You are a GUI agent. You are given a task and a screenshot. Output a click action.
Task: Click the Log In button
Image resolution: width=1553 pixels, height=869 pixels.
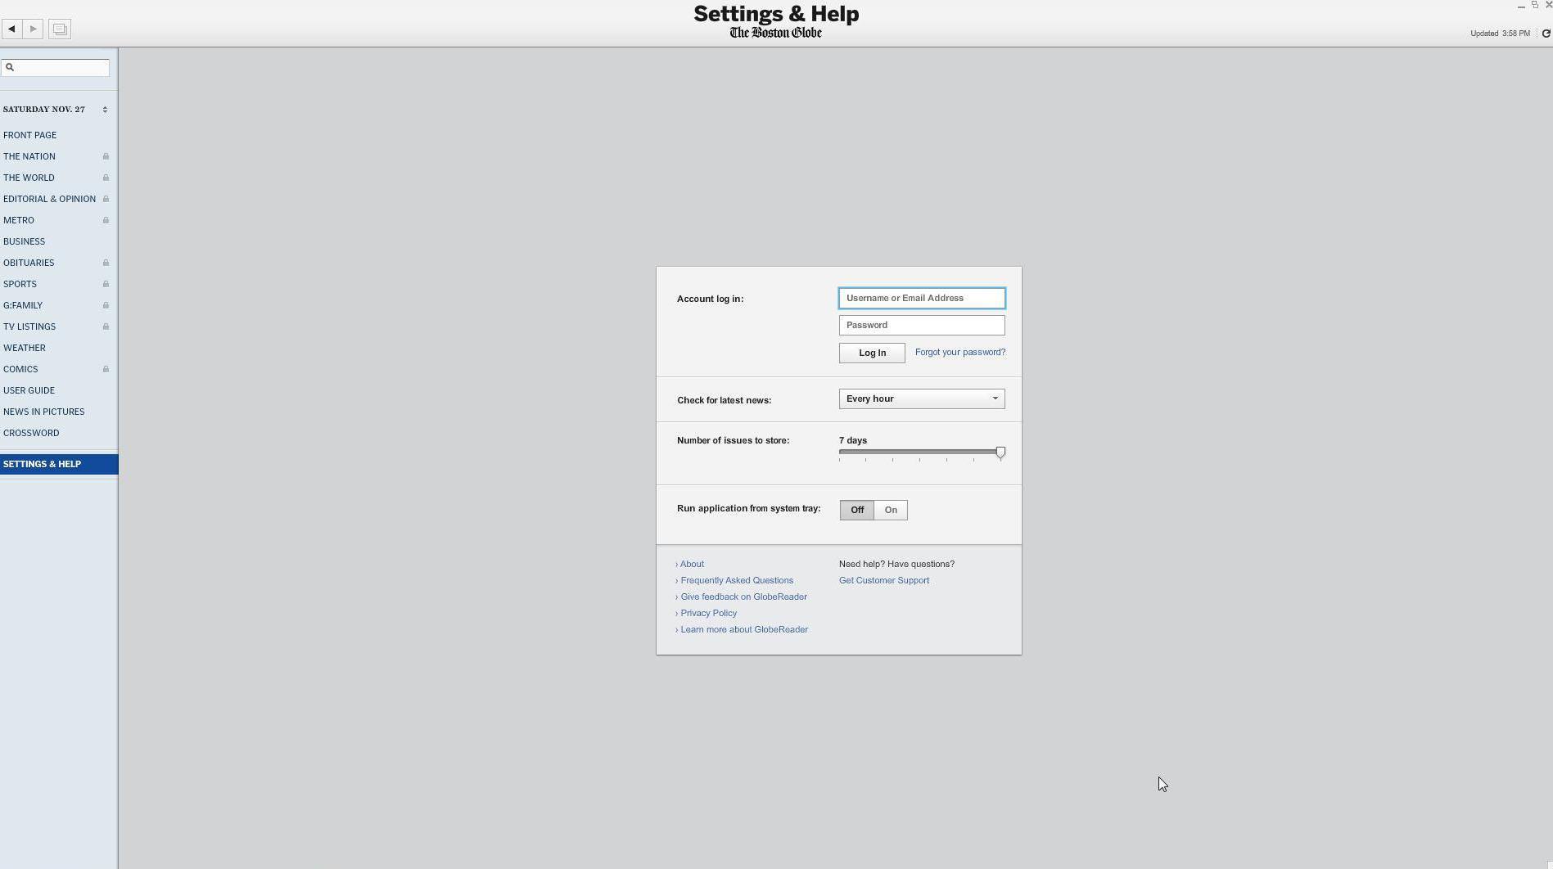tap(872, 353)
